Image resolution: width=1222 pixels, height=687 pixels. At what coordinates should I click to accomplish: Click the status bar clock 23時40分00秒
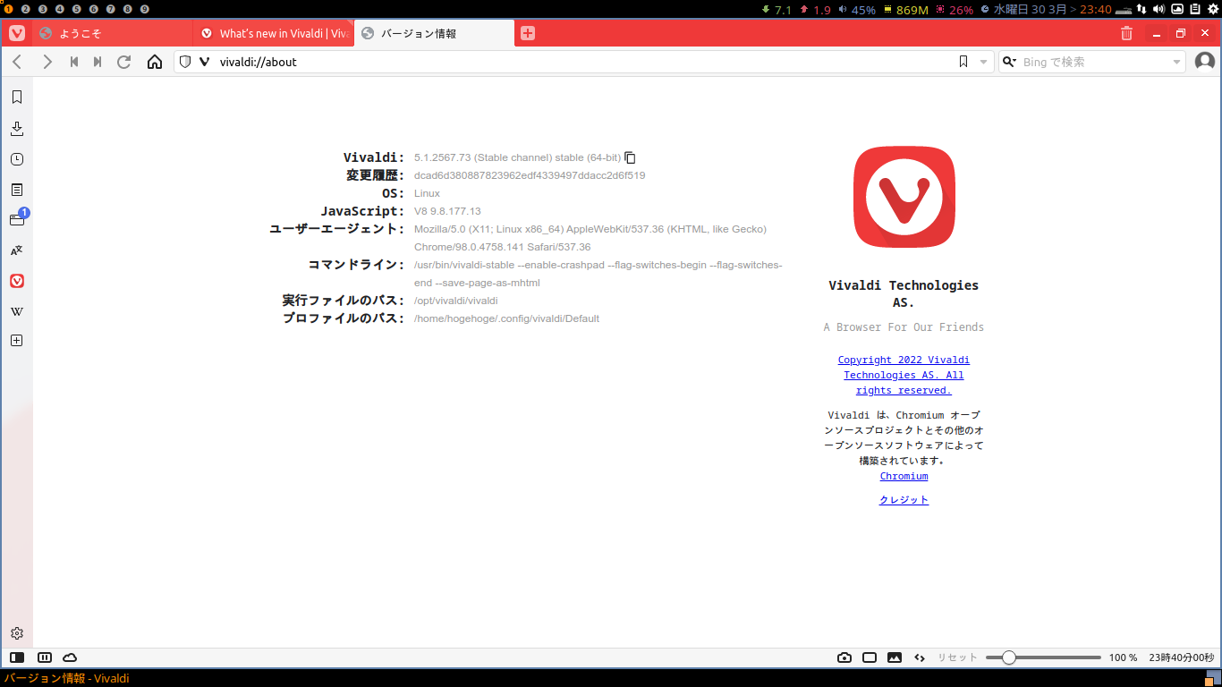tap(1180, 657)
